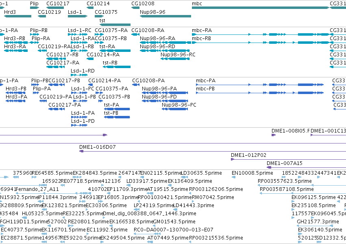Select the CG10219 gene label
Viewport: 346px width, 244px height.
coord(50,12)
